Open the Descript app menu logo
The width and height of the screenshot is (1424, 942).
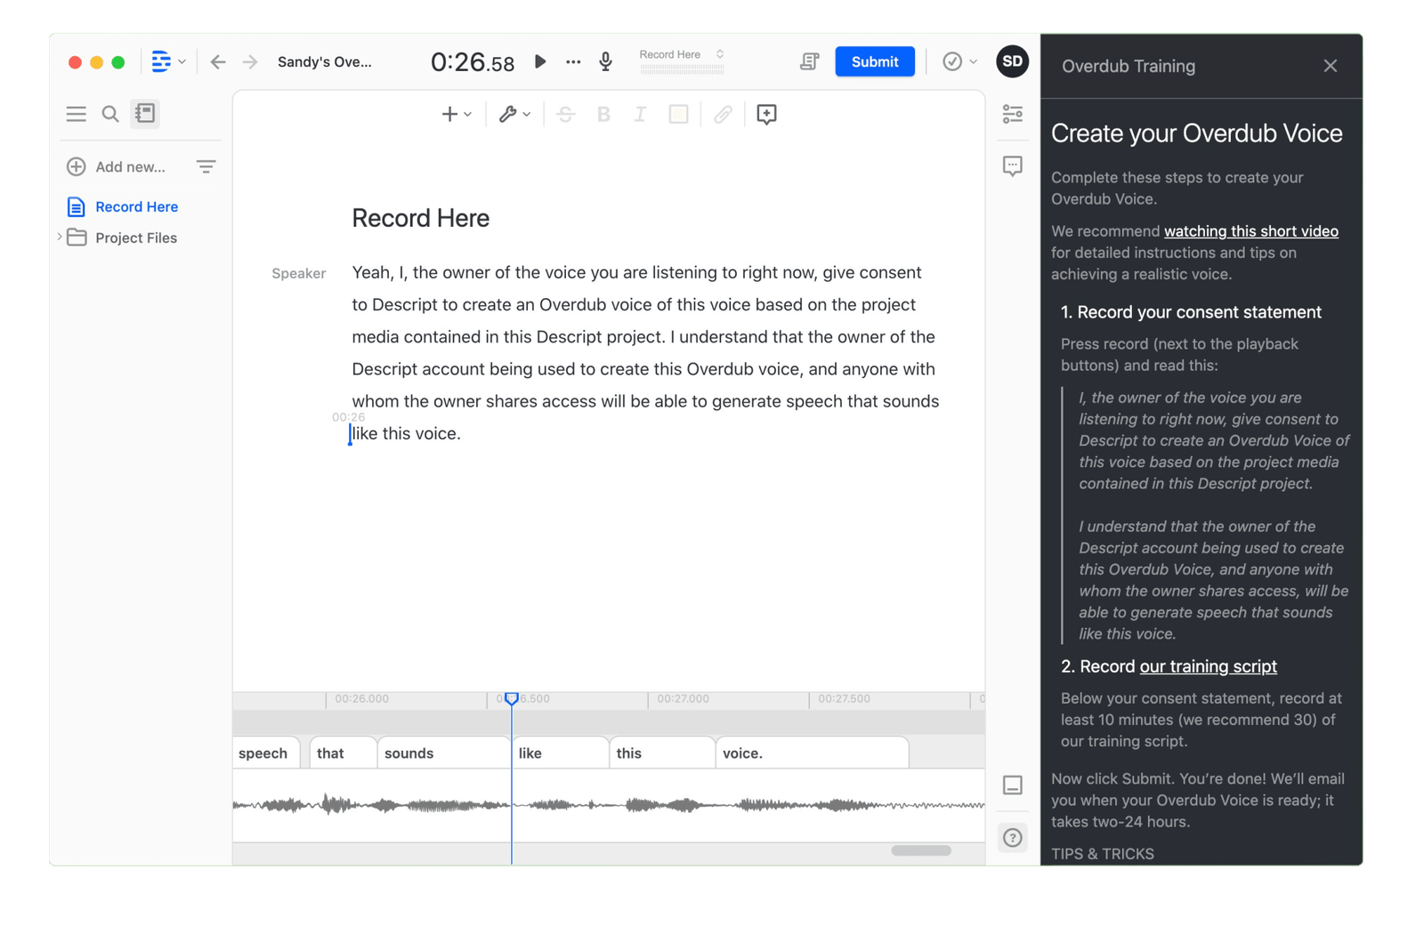[163, 61]
